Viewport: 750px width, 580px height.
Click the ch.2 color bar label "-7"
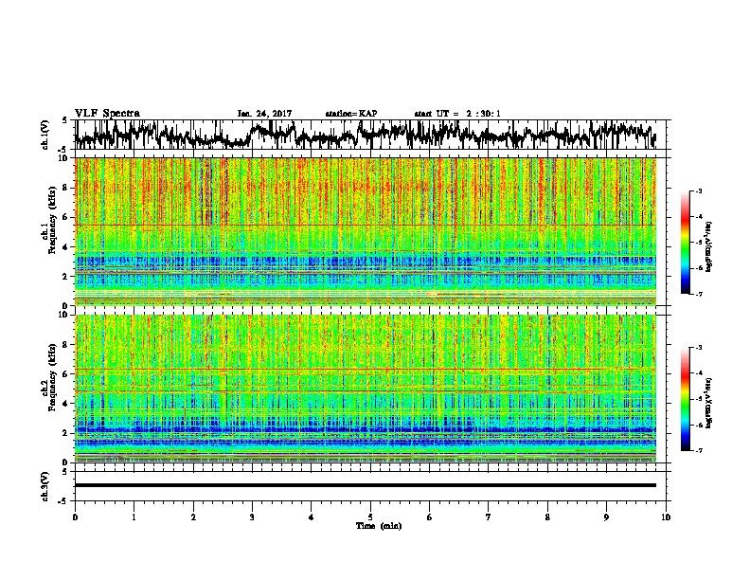click(x=698, y=450)
